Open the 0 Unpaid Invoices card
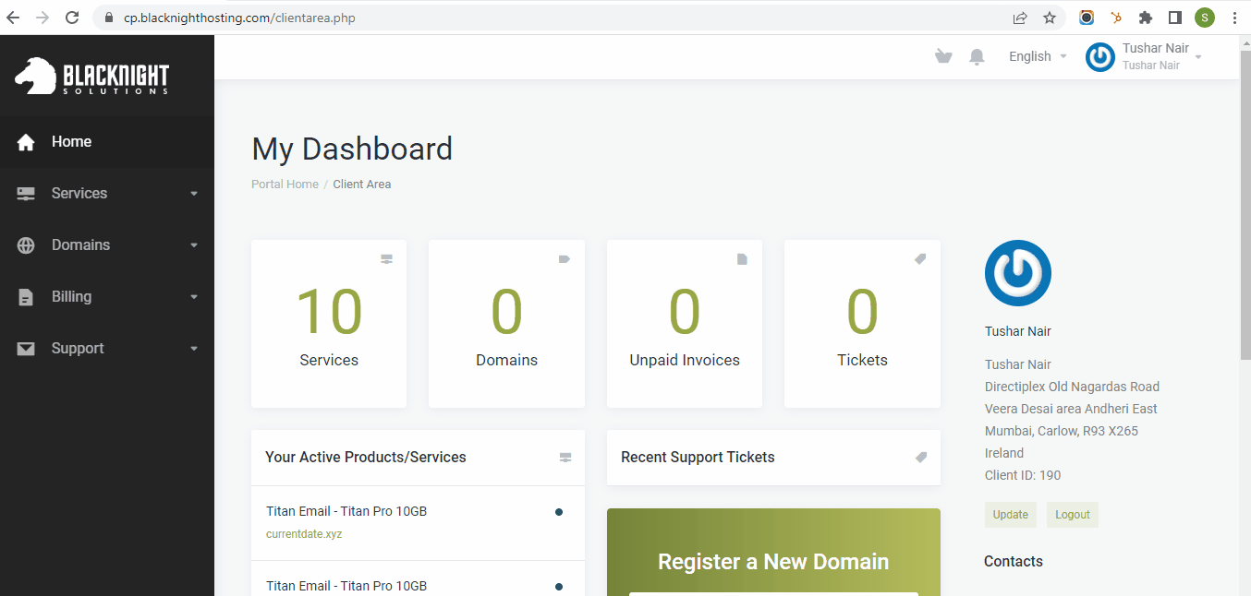 [685, 324]
